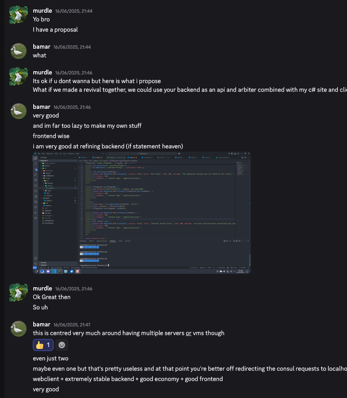Image resolution: width=347 pixels, height=398 pixels.
Task: Click the "even just two" message
Action: pos(51,358)
